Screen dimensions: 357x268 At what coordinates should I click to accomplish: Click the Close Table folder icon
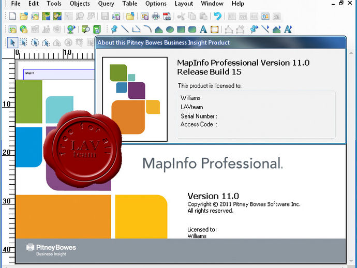point(130,17)
